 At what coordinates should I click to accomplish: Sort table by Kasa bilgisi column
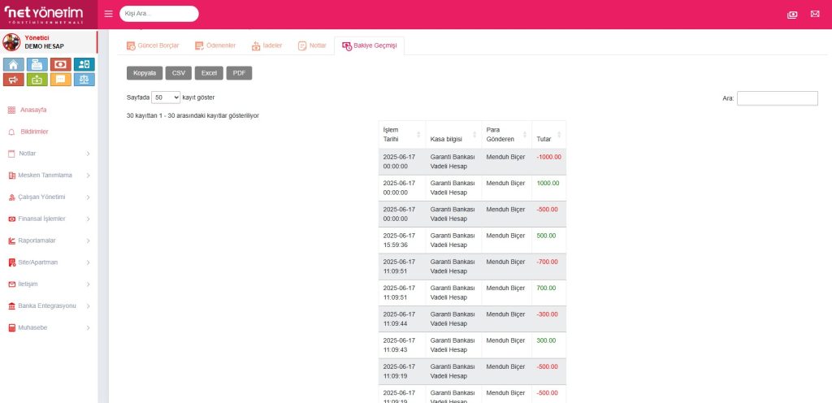453,135
